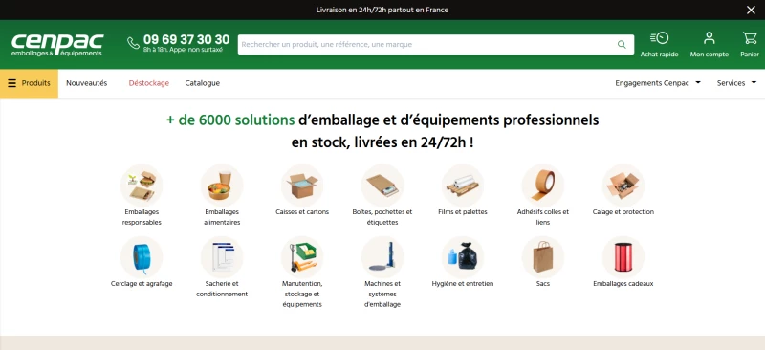The image size is (765, 350).
Task: Close the delivery announcement banner
Action: click(751, 10)
